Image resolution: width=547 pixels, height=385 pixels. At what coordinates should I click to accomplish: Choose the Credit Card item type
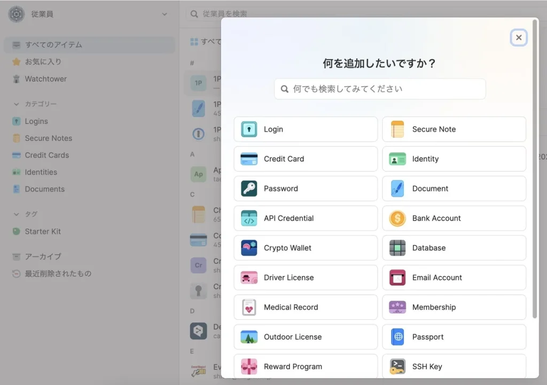coord(305,159)
